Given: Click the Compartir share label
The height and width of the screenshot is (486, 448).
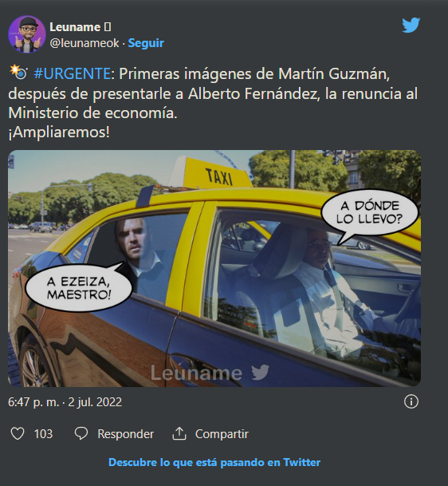Looking at the screenshot, I should [x=222, y=434].
